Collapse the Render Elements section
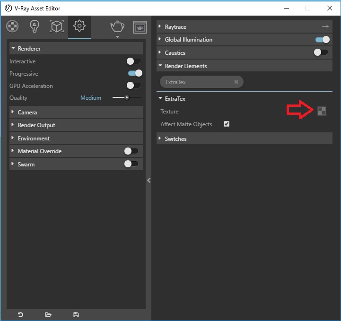 pyautogui.click(x=245, y=66)
